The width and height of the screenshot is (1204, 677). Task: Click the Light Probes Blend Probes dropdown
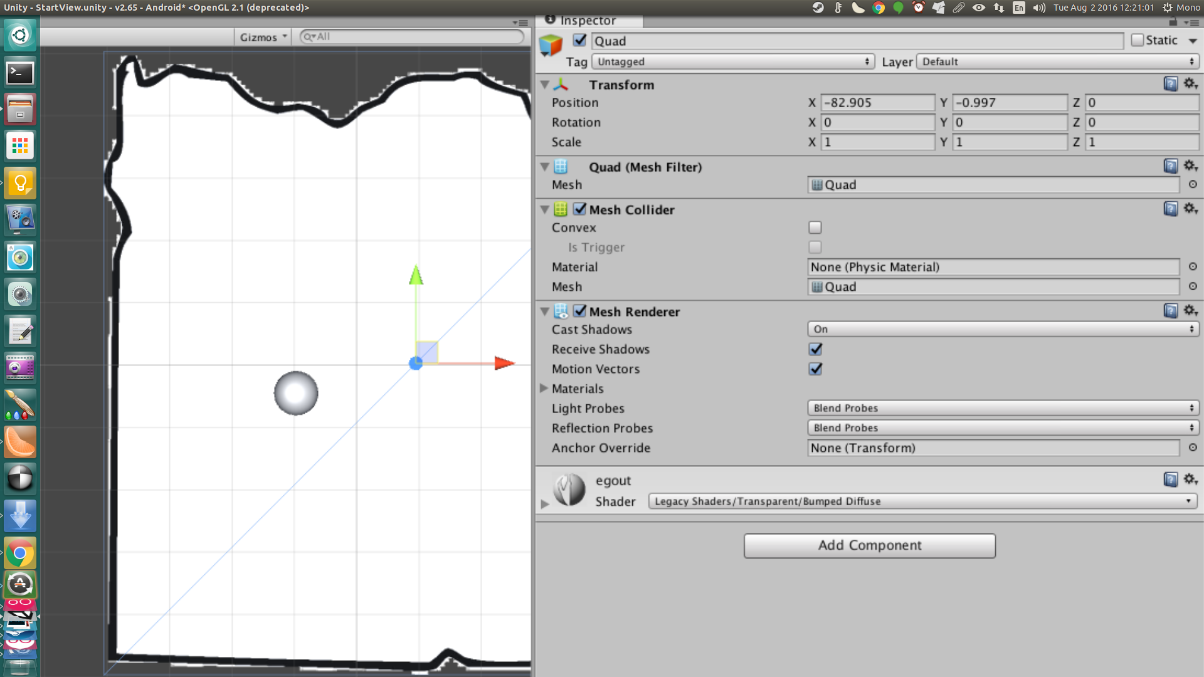pos(1002,407)
